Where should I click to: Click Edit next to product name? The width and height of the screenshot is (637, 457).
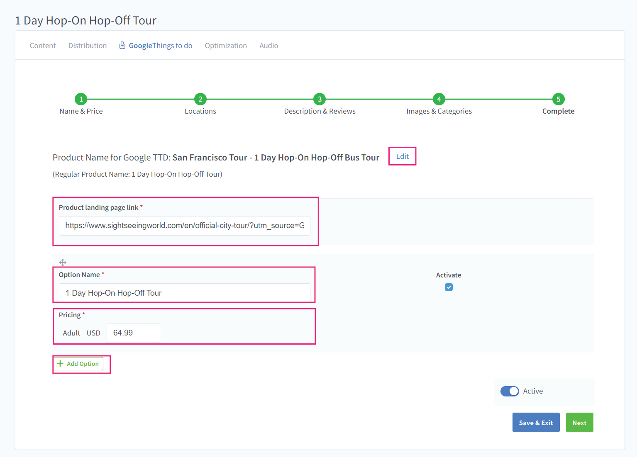pos(402,156)
